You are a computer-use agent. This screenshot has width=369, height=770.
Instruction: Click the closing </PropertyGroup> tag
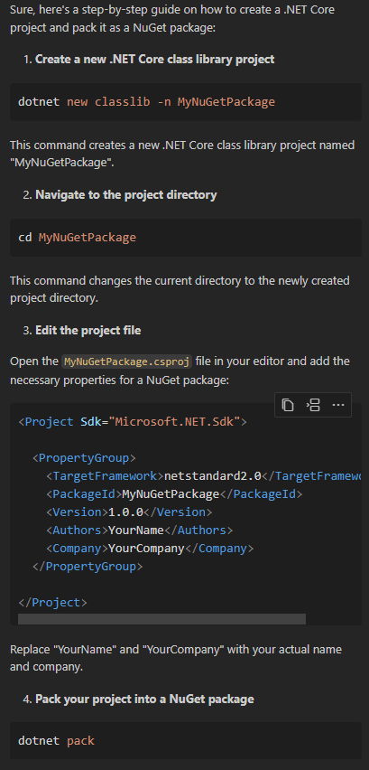pos(88,567)
